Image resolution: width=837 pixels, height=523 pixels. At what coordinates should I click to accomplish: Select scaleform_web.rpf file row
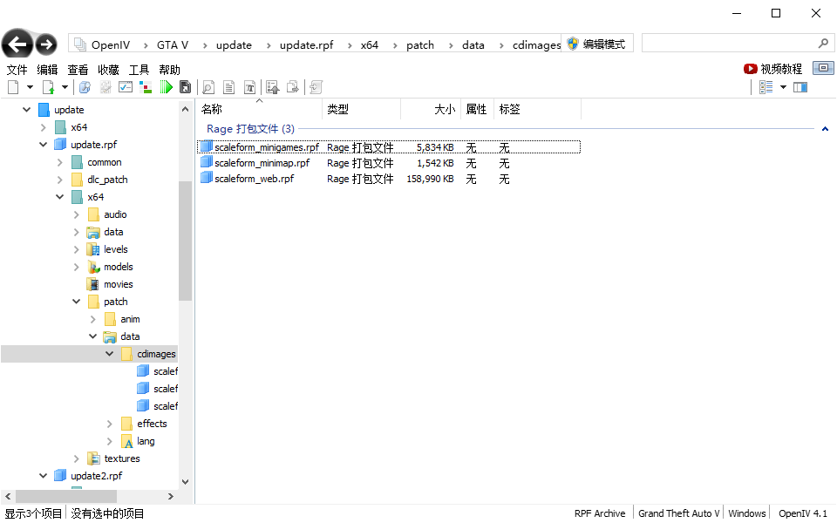[x=389, y=179]
